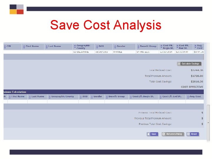
Task: Sort Previous Calculation table by First Name
Action: pyautogui.click(x=10, y=97)
